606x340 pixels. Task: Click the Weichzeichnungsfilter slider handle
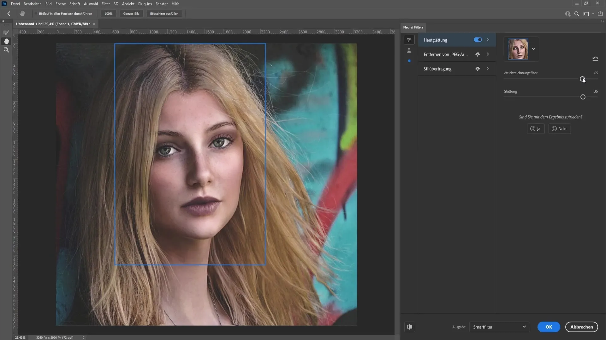582,79
